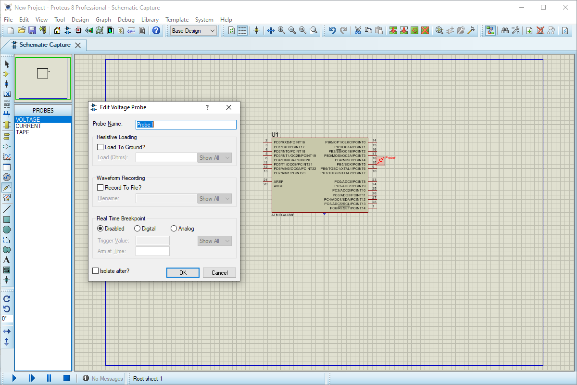Open the Library menu
577x385 pixels.
click(x=150, y=20)
